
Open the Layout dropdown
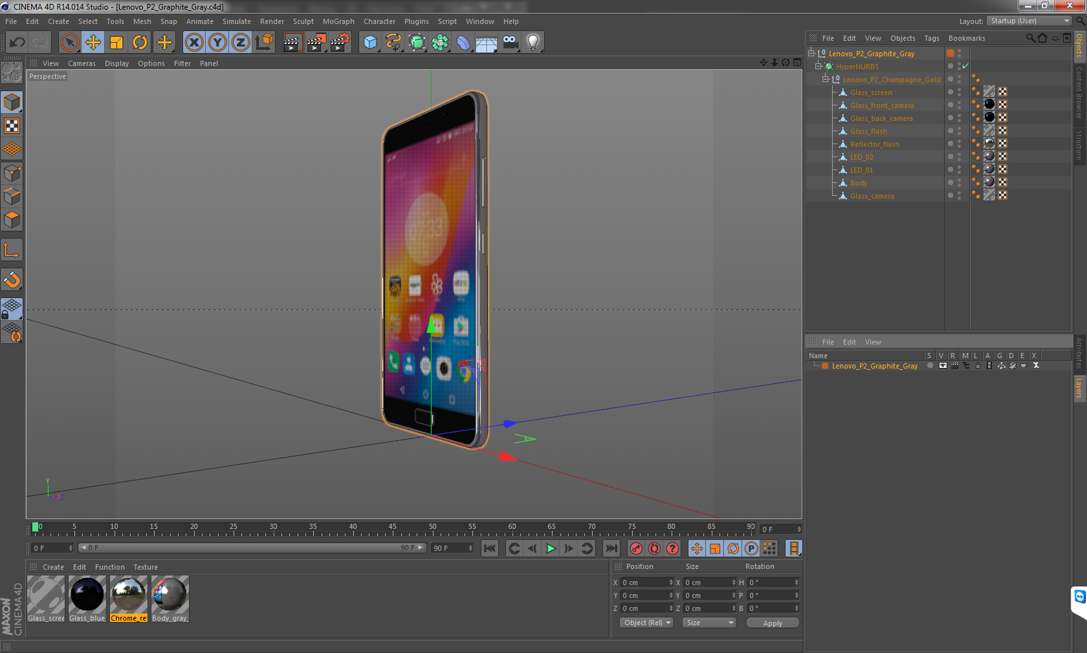pyautogui.click(x=1029, y=21)
